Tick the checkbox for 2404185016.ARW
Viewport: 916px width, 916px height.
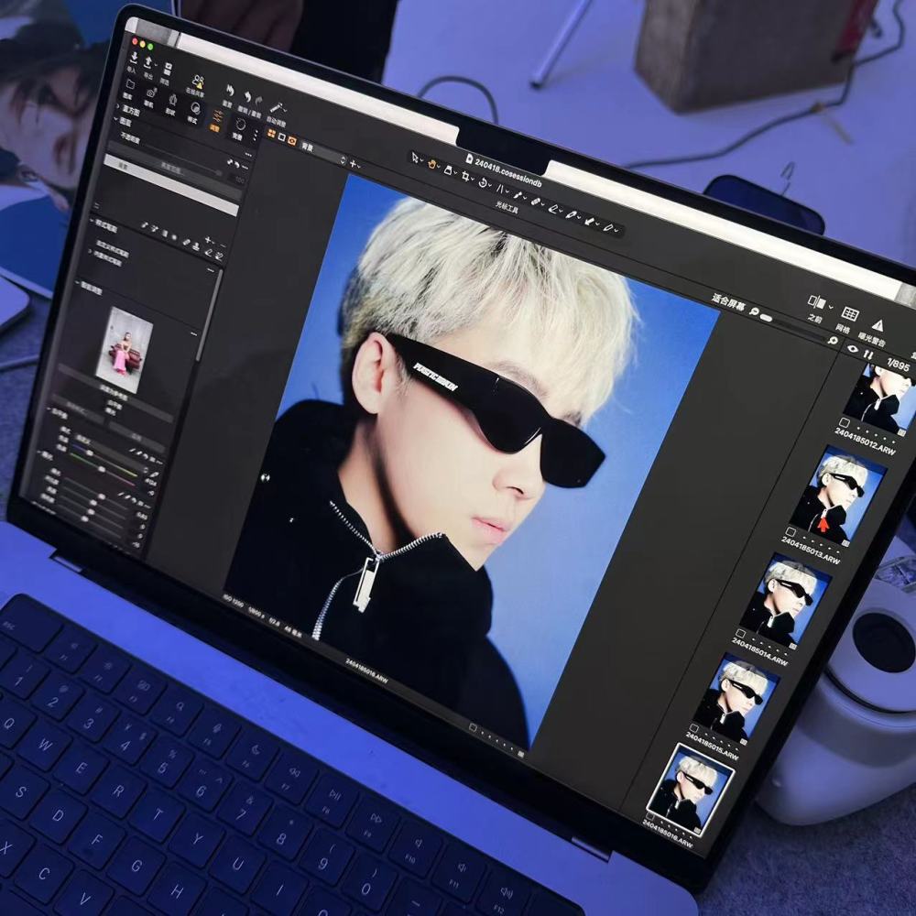point(650,816)
